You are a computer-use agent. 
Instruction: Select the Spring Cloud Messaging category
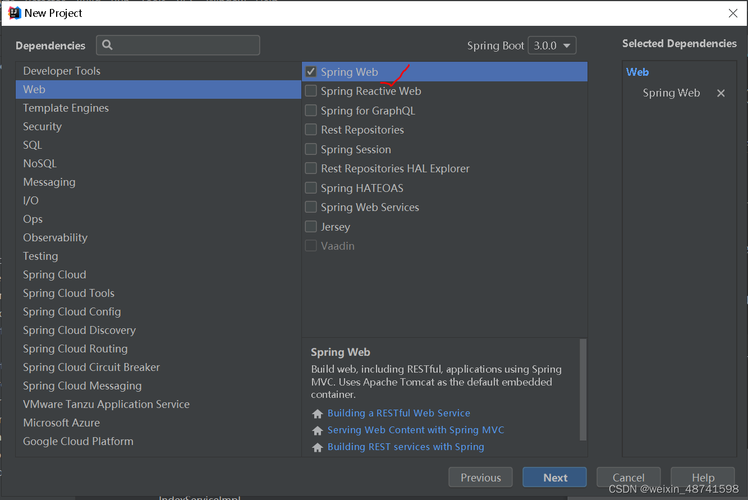(x=158, y=386)
